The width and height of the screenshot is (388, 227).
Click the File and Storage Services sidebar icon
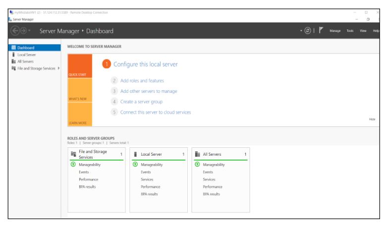click(x=13, y=68)
